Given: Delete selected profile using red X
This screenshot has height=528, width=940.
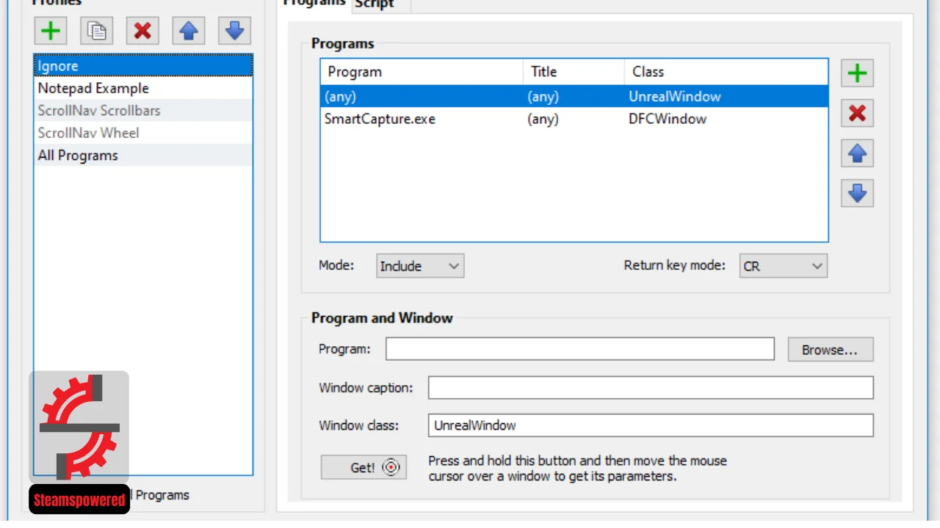Looking at the screenshot, I should pos(142,31).
